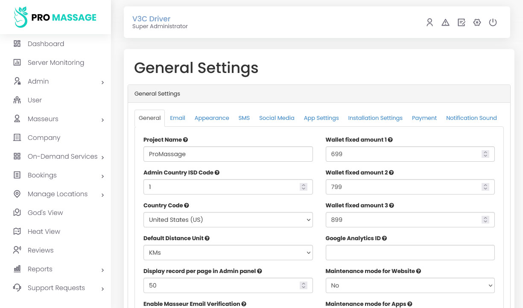The image size is (523, 308).
Task: Expand the Admin menu chevron
Action: coord(102,82)
